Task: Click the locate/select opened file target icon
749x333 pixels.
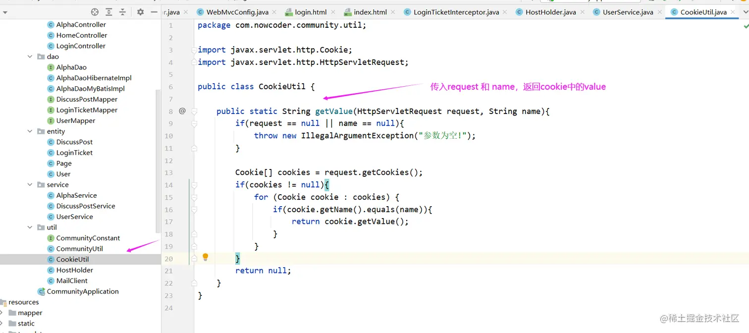Action: (x=95, y=12)
